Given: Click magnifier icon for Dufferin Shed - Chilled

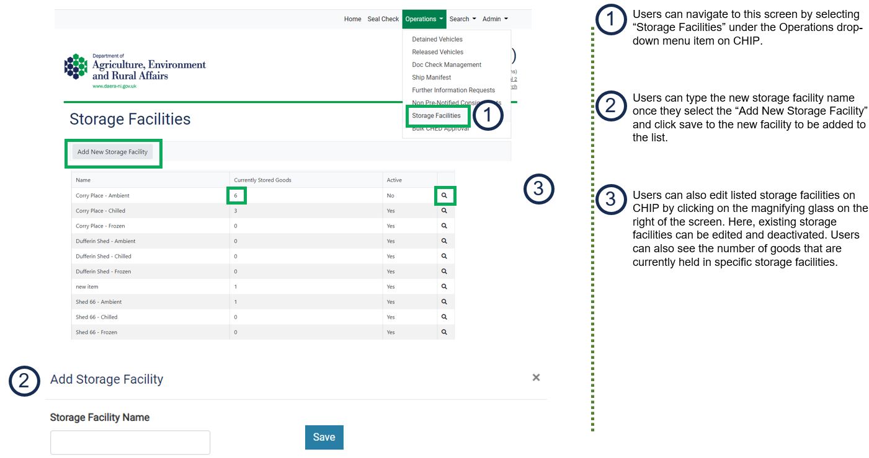Looking at the screenshot, I should (x=444, y=256).
